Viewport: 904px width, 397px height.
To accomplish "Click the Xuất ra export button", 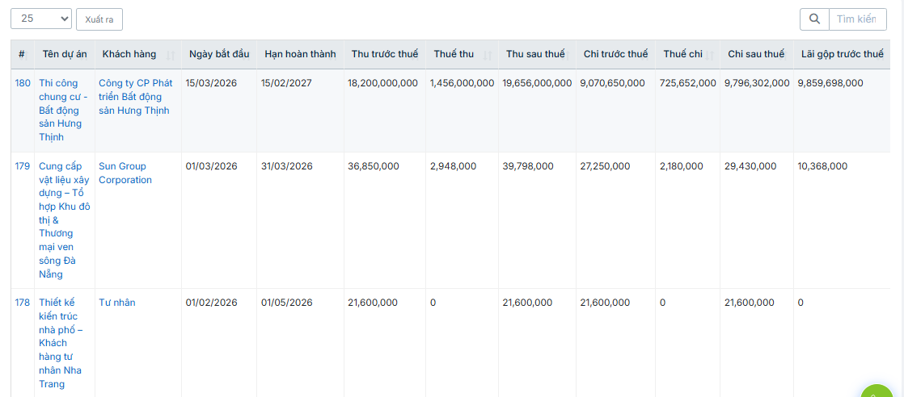I will (99, 19).
